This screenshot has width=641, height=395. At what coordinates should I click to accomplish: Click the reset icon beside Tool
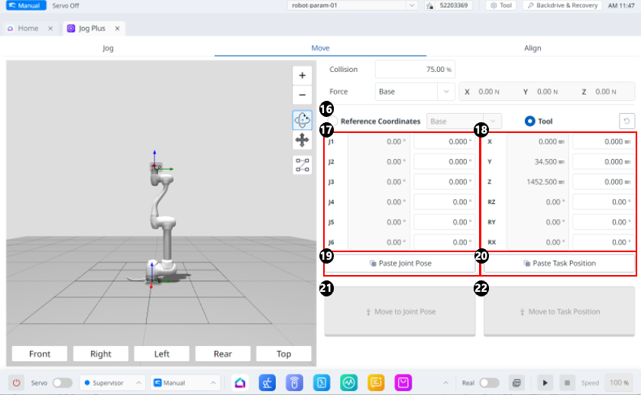(626, 121)
